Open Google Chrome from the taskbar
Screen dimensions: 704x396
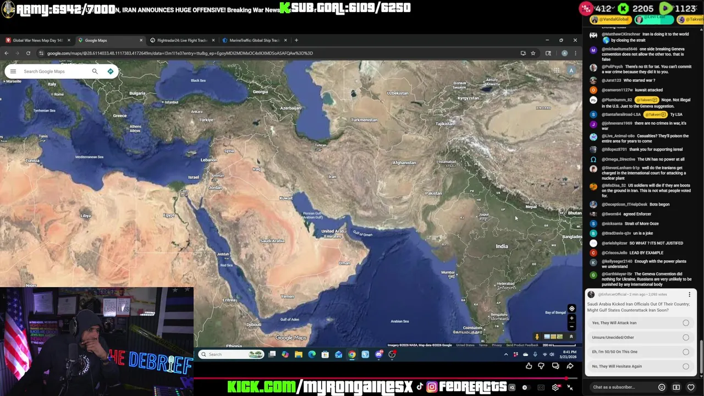point(352,354)
